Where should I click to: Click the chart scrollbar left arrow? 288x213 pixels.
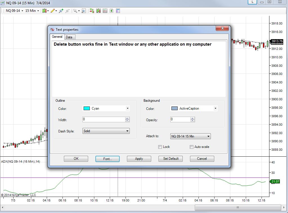point(3,207)
